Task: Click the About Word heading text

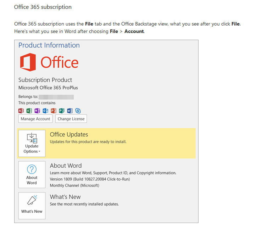Action: [x=66, y=166]
